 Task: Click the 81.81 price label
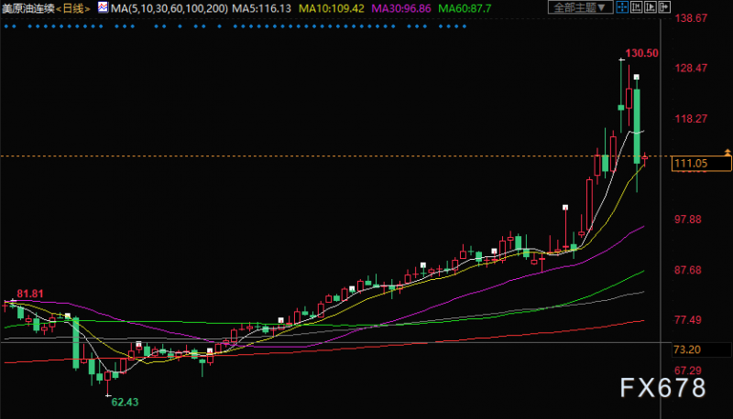coord(30,294)
